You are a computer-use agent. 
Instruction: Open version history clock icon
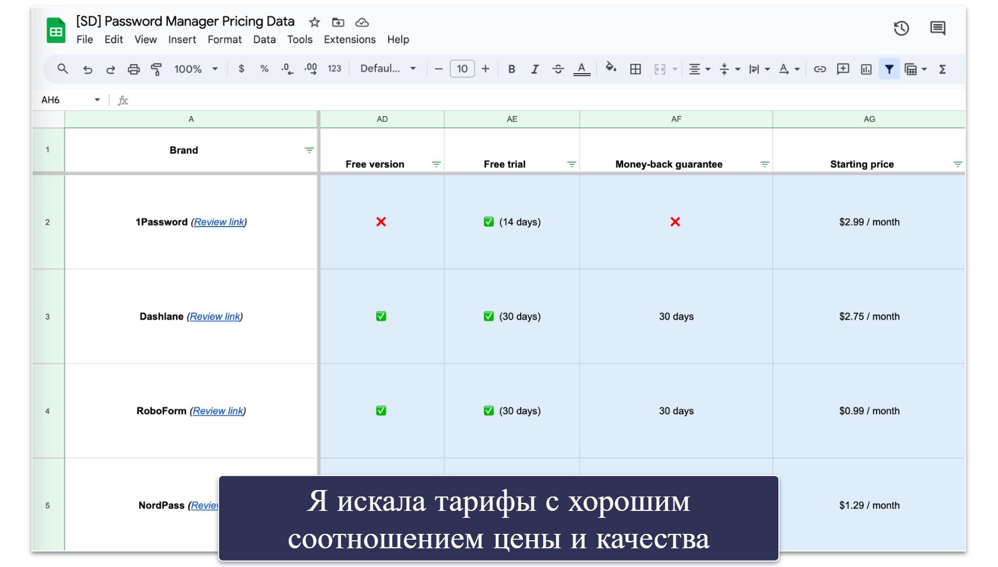pyautogui.click(x=901, y=28)
